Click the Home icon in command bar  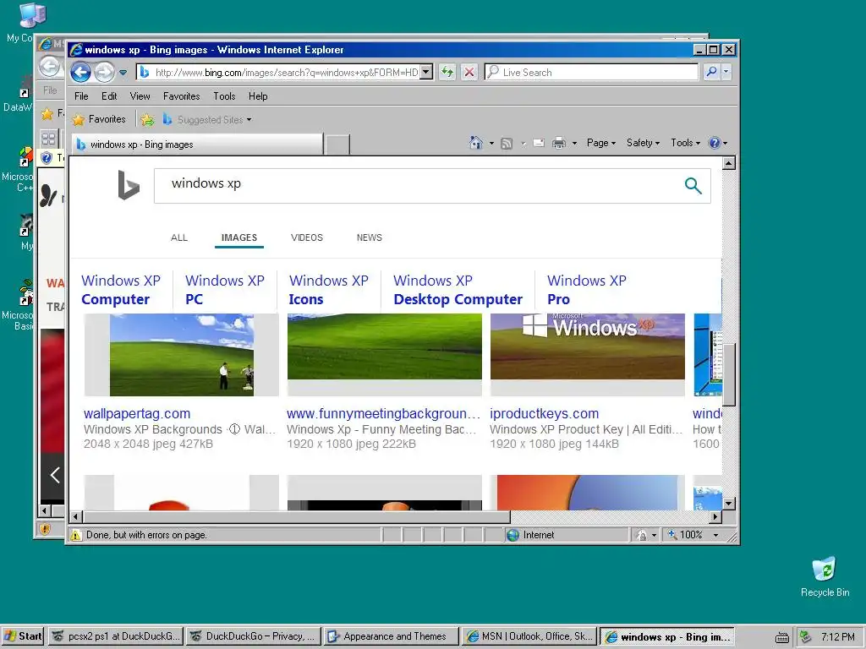pyautogui.click(x=475, y=143)
